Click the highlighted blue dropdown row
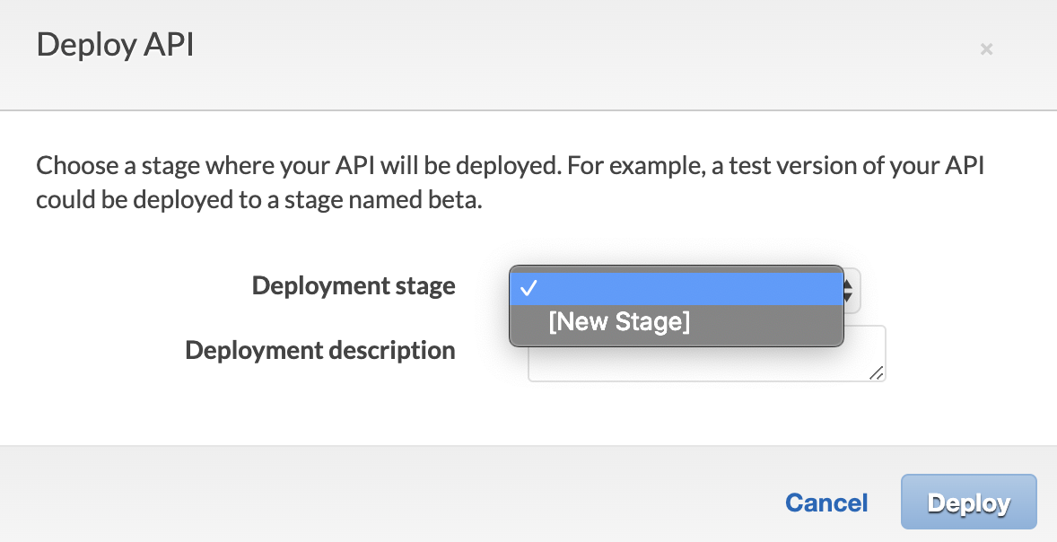Viewport: 1057px width, 542px height. tap(677, 288)
